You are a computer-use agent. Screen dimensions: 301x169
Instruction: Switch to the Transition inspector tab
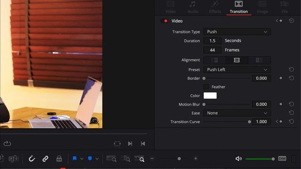click(238, 8)
